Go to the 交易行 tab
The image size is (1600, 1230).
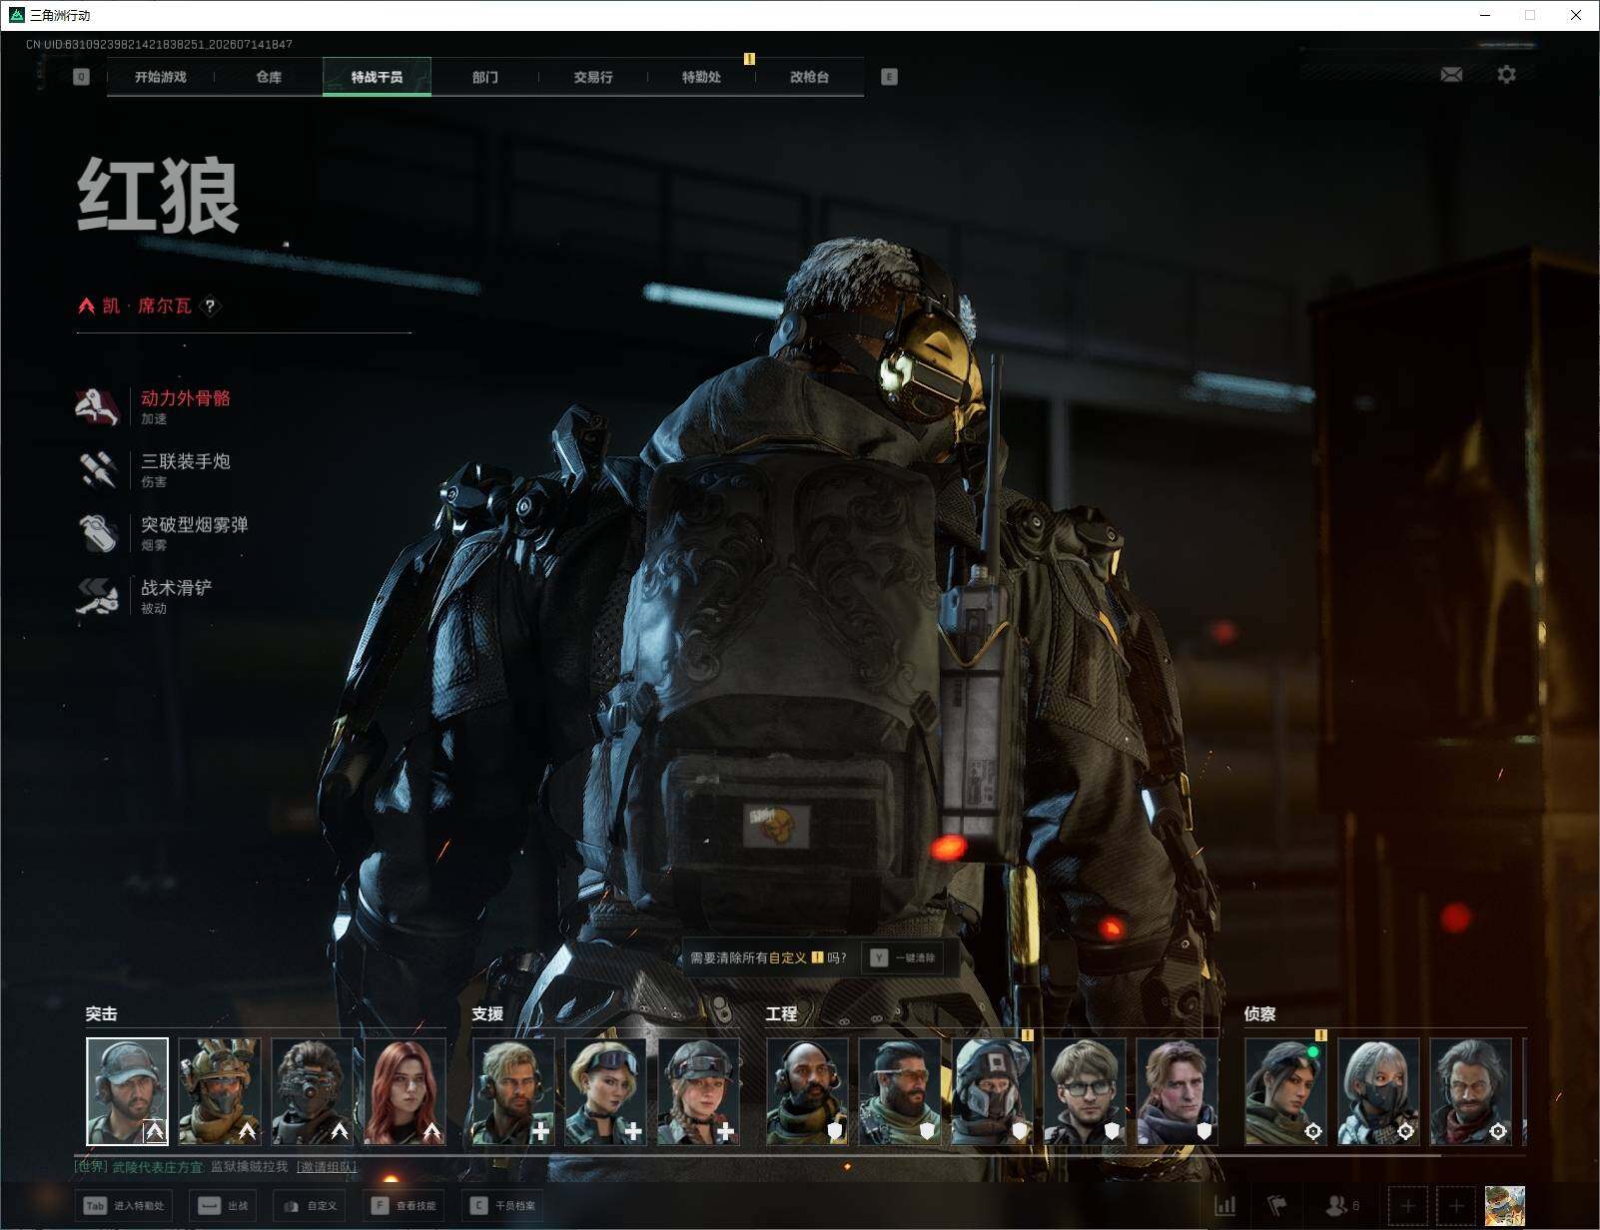pos(593,77)
